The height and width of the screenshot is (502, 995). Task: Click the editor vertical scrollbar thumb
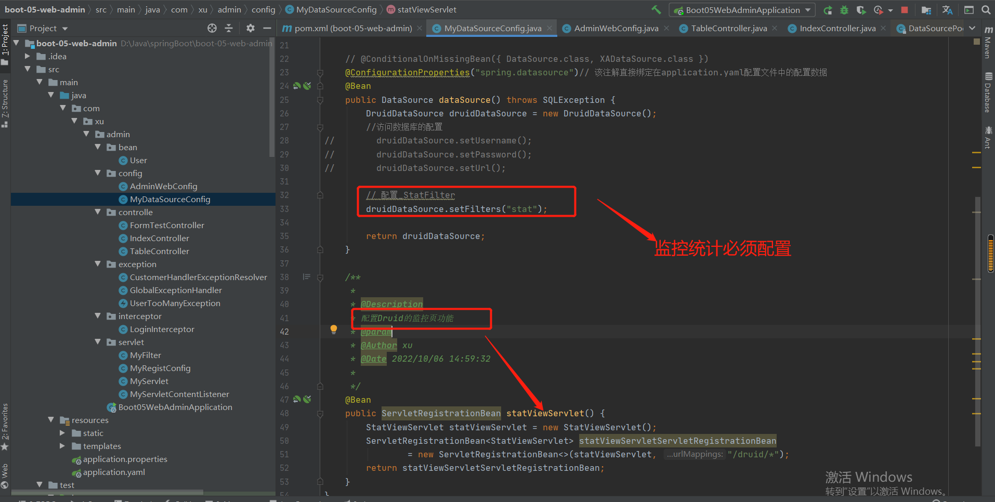click(977, 321)
